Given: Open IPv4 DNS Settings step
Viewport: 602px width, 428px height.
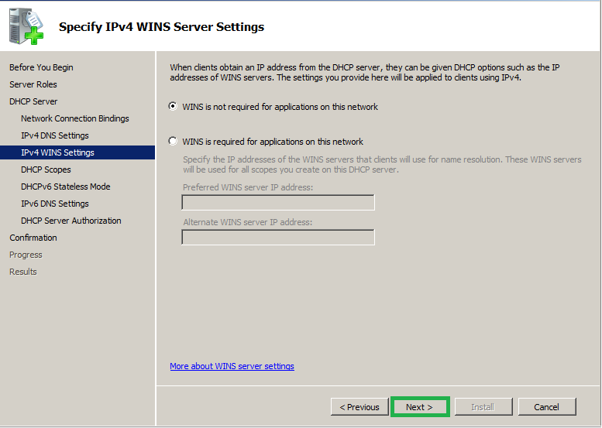Looking at the screenshot, I should 55,135.
